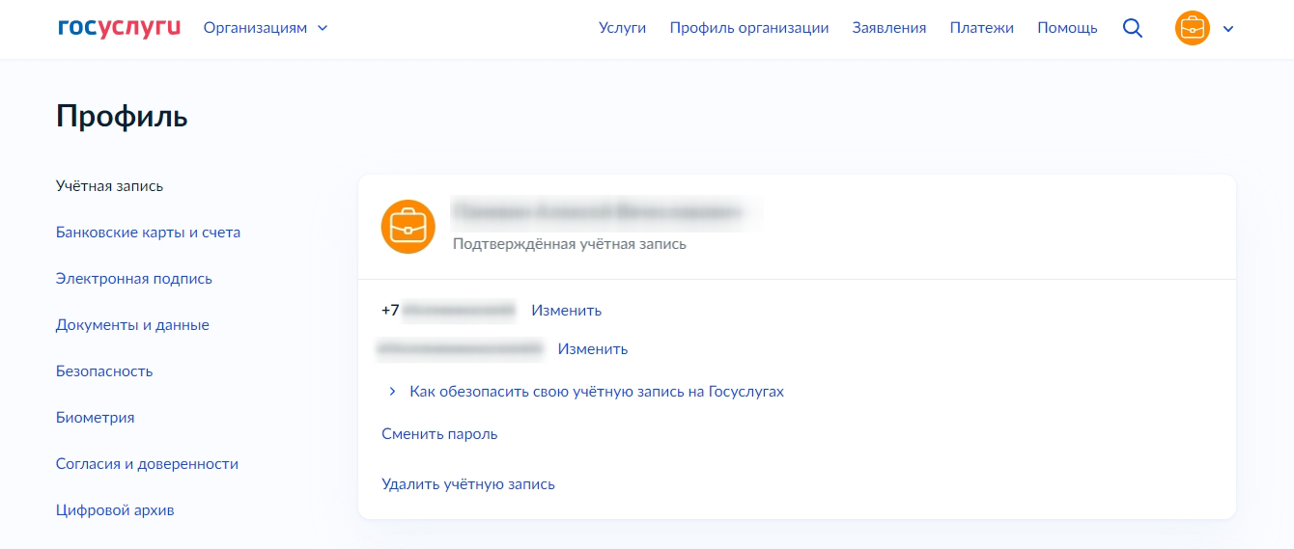Screen dimensions: 1294x549
Task: Click the orange briefcase avatar in header
Action: pyautogui.click(x=1192, y=29)
